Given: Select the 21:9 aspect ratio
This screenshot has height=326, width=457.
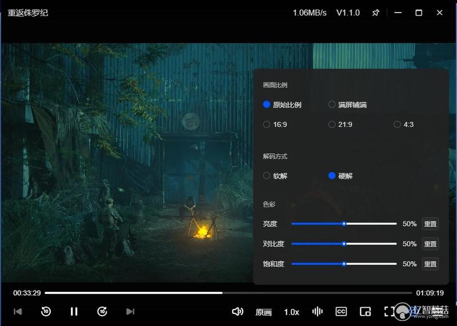Looking at the screenshot, I should [x=340, y=124].
